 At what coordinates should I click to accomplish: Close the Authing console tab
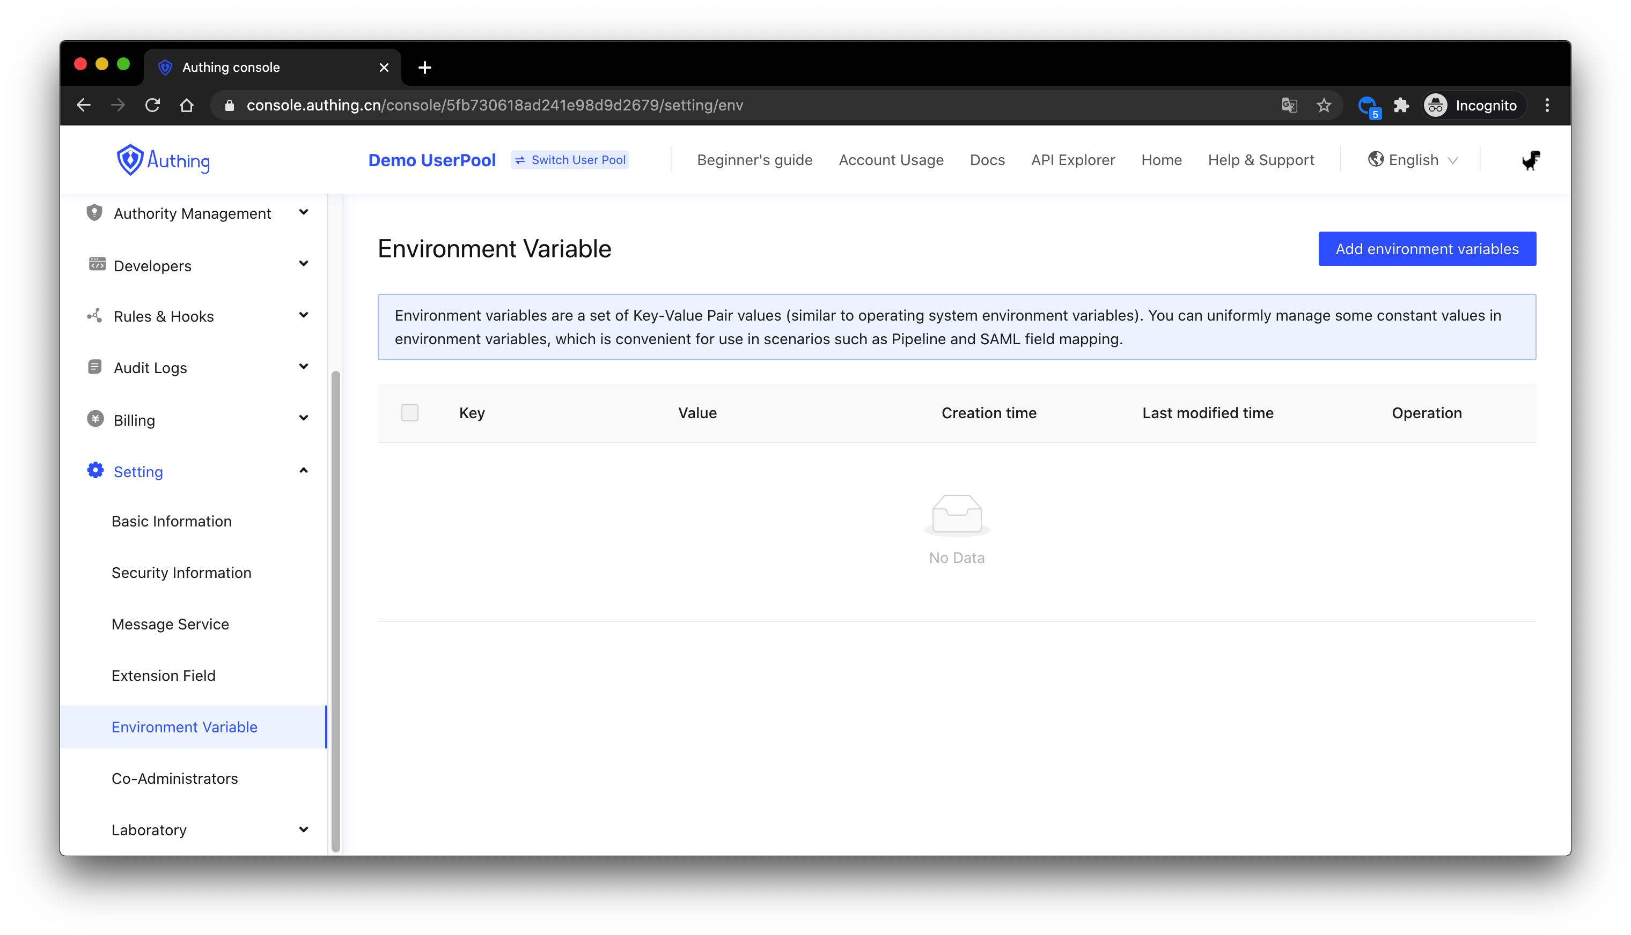(x=384, y=68)
